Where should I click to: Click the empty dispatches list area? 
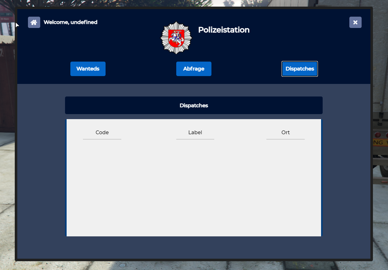point(194,189)
